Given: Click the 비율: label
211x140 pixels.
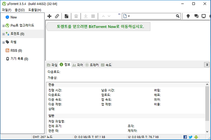Looking at the screenshot, I should pos(157,104).
